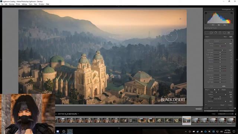The image size is (238, 134).
Task: Toggle the Auto Mask checkbox
Action: pos(212,99)
